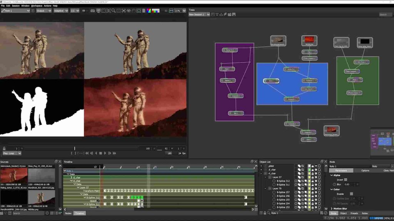Click the monitor display icon in viewer toolbar
The width and height of the screenshot is (394, 221).
point(98,11)
